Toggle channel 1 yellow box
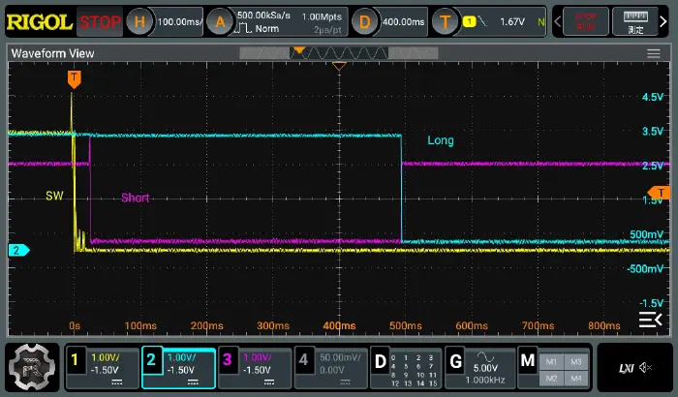The width and height of the screenshot is (678, 397). (101, 366)
